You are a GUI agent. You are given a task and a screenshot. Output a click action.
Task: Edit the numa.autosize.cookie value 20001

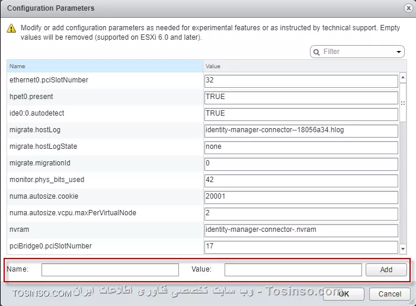pyautogui.click(x=301, y=197)
